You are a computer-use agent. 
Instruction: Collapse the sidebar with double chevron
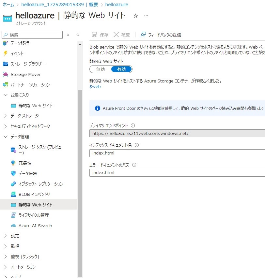pos(78,35)
